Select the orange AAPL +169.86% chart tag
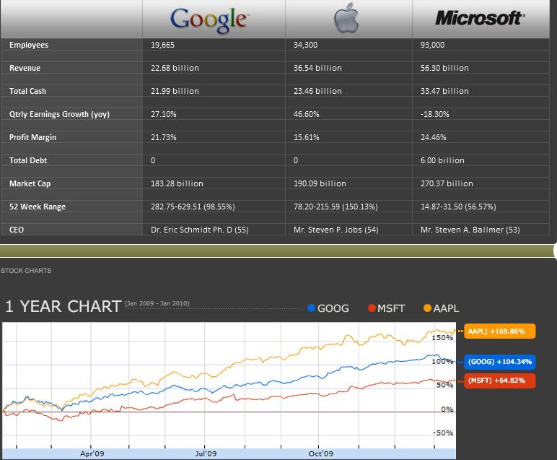 point(500,331)
